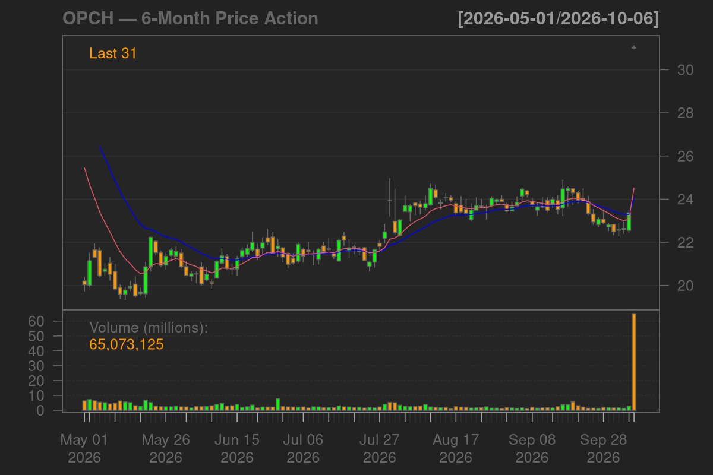This screenshot has width=713, height=475.
Task: Click the volume axis label "10"
Action: click(x=37, y=395)
